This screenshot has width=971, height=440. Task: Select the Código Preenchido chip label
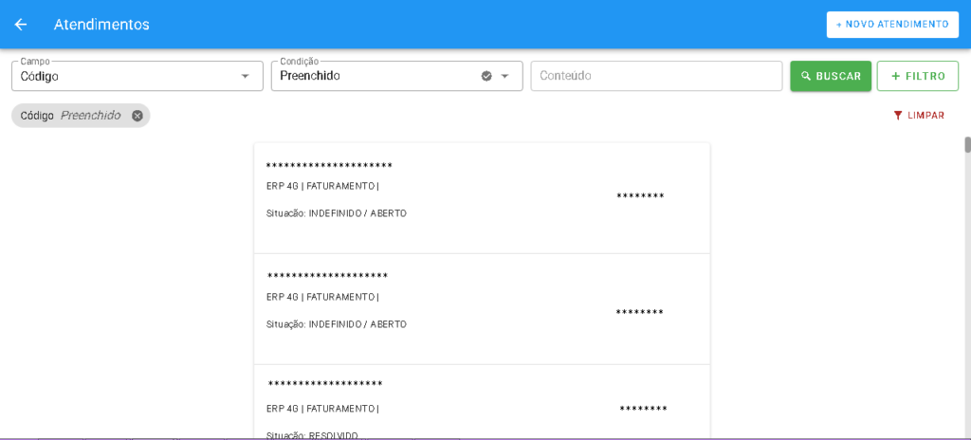(x=71, y=116)
